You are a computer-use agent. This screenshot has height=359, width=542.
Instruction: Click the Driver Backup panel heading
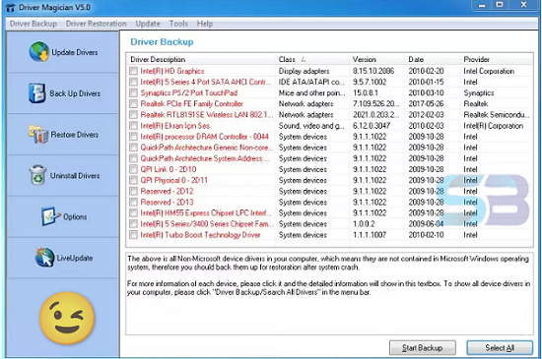162,42
